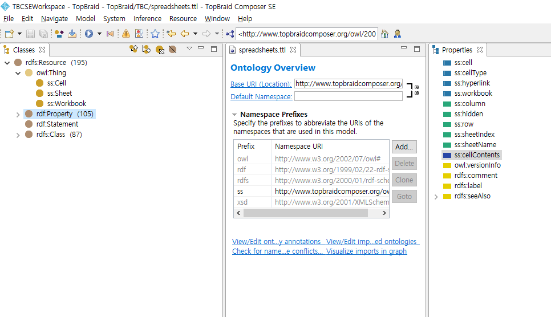
Task: Click the grey Forward arrow icon
Action: 206,34
